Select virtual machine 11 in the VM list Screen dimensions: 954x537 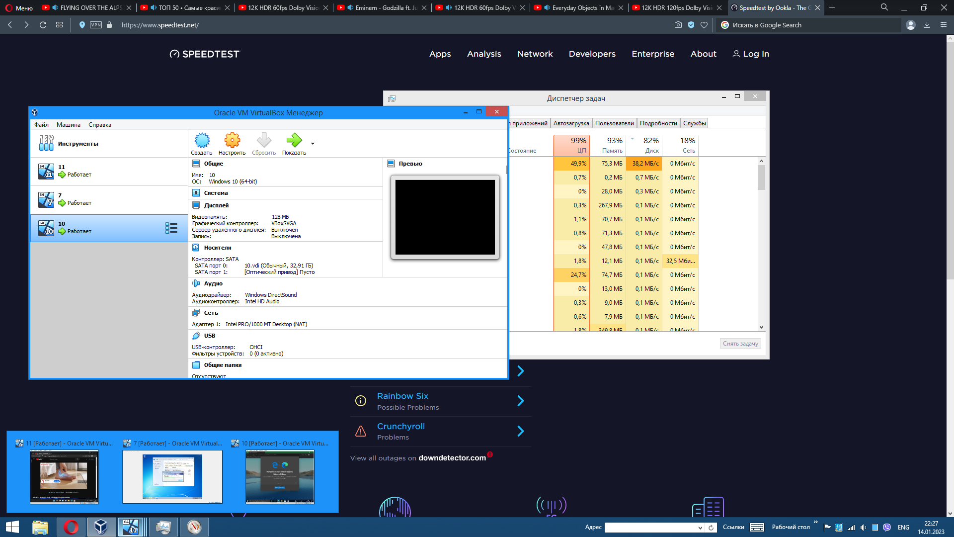tap(109, 171)
